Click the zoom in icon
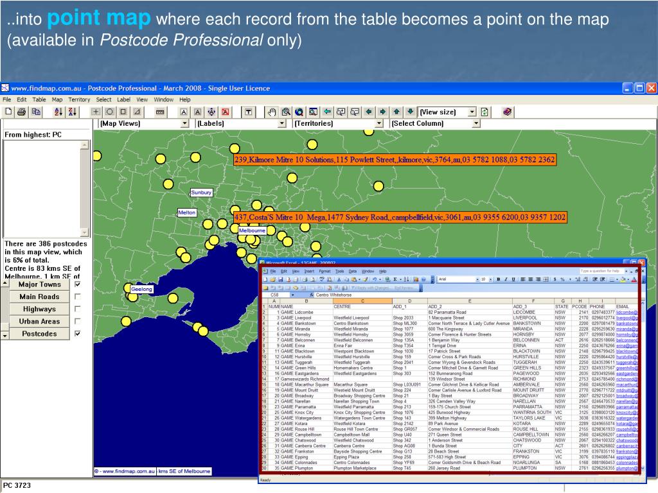The width and height of the screenshot is (658, 493). tap(341, 112)
